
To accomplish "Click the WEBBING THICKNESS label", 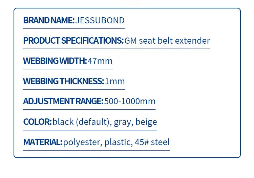I will coord(64,81).
